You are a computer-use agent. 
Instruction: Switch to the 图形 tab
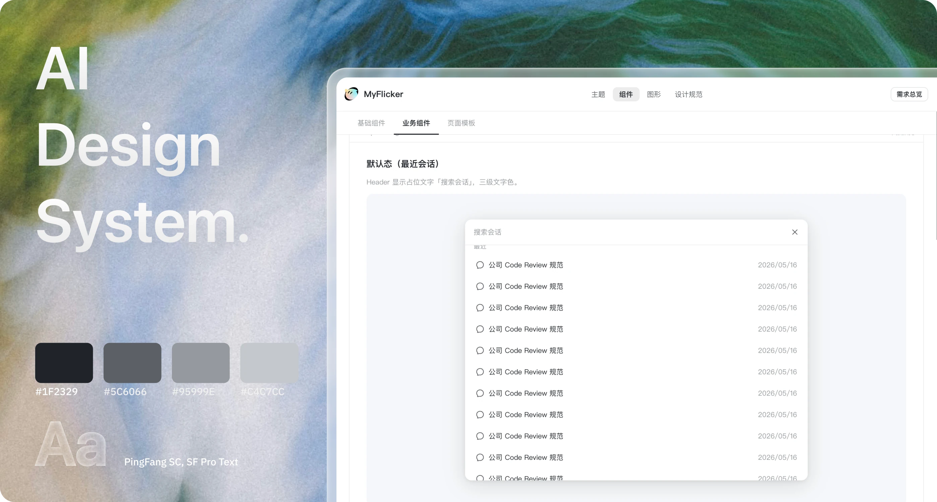(653, 94)
